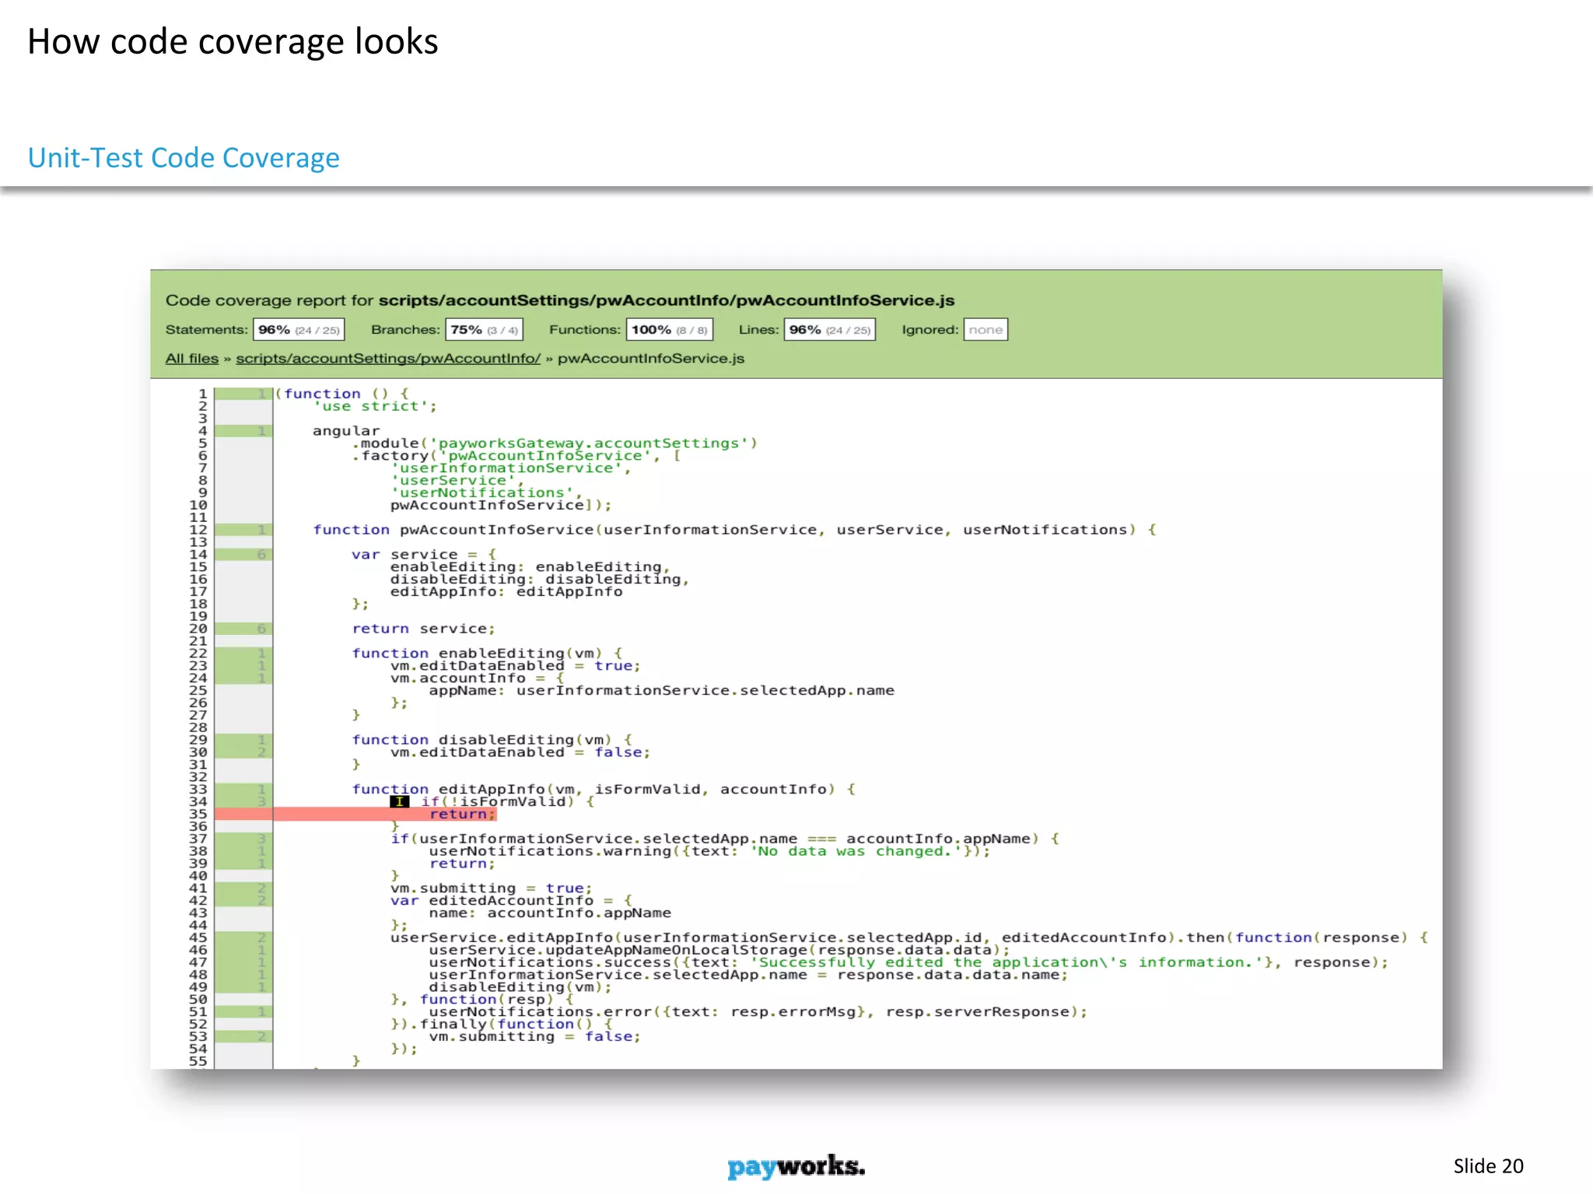
Task: Click 'vm.submitting = true;' on line 41
Action: pos(492,888)
